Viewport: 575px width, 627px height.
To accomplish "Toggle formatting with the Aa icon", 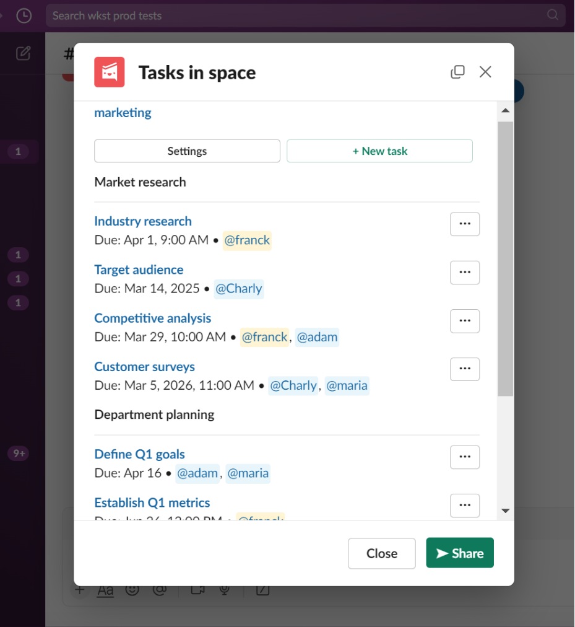I will (x=105, y=589).
